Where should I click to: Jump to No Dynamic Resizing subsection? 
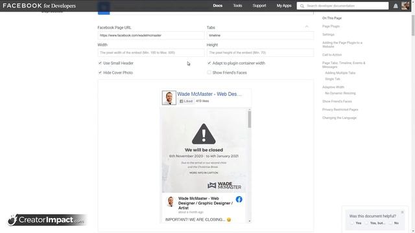[x=340, y=93]
